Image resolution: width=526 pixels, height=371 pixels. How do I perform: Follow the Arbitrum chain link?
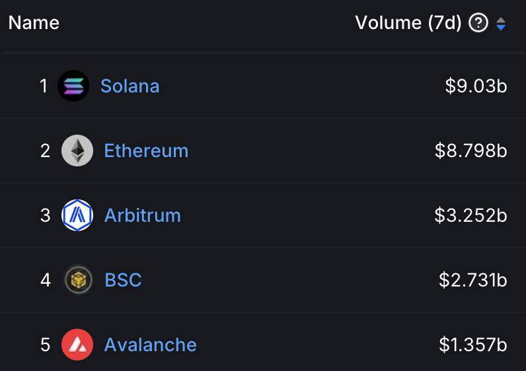pos(143,215)
